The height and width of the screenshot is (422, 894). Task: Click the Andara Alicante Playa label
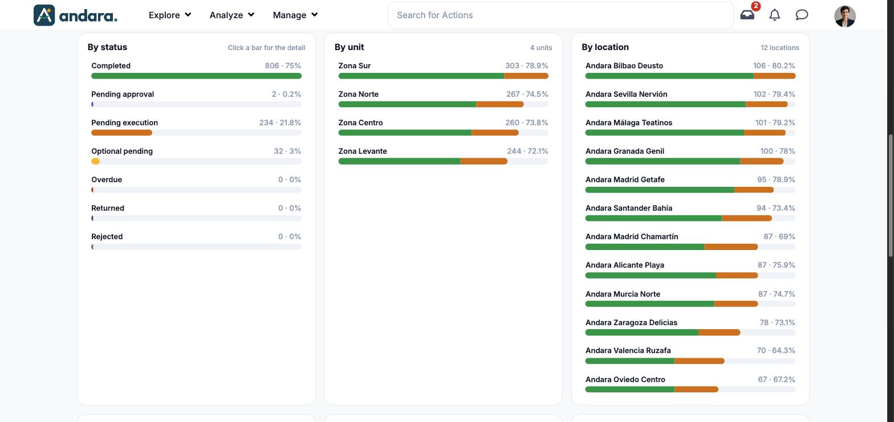click(x=625, y=265)
